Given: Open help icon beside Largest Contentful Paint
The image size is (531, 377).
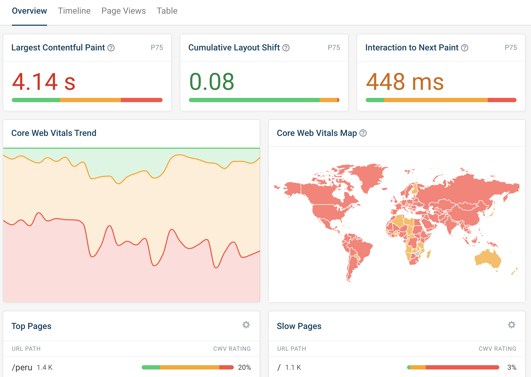Looking at the screenshot, I should coord(111,48).
